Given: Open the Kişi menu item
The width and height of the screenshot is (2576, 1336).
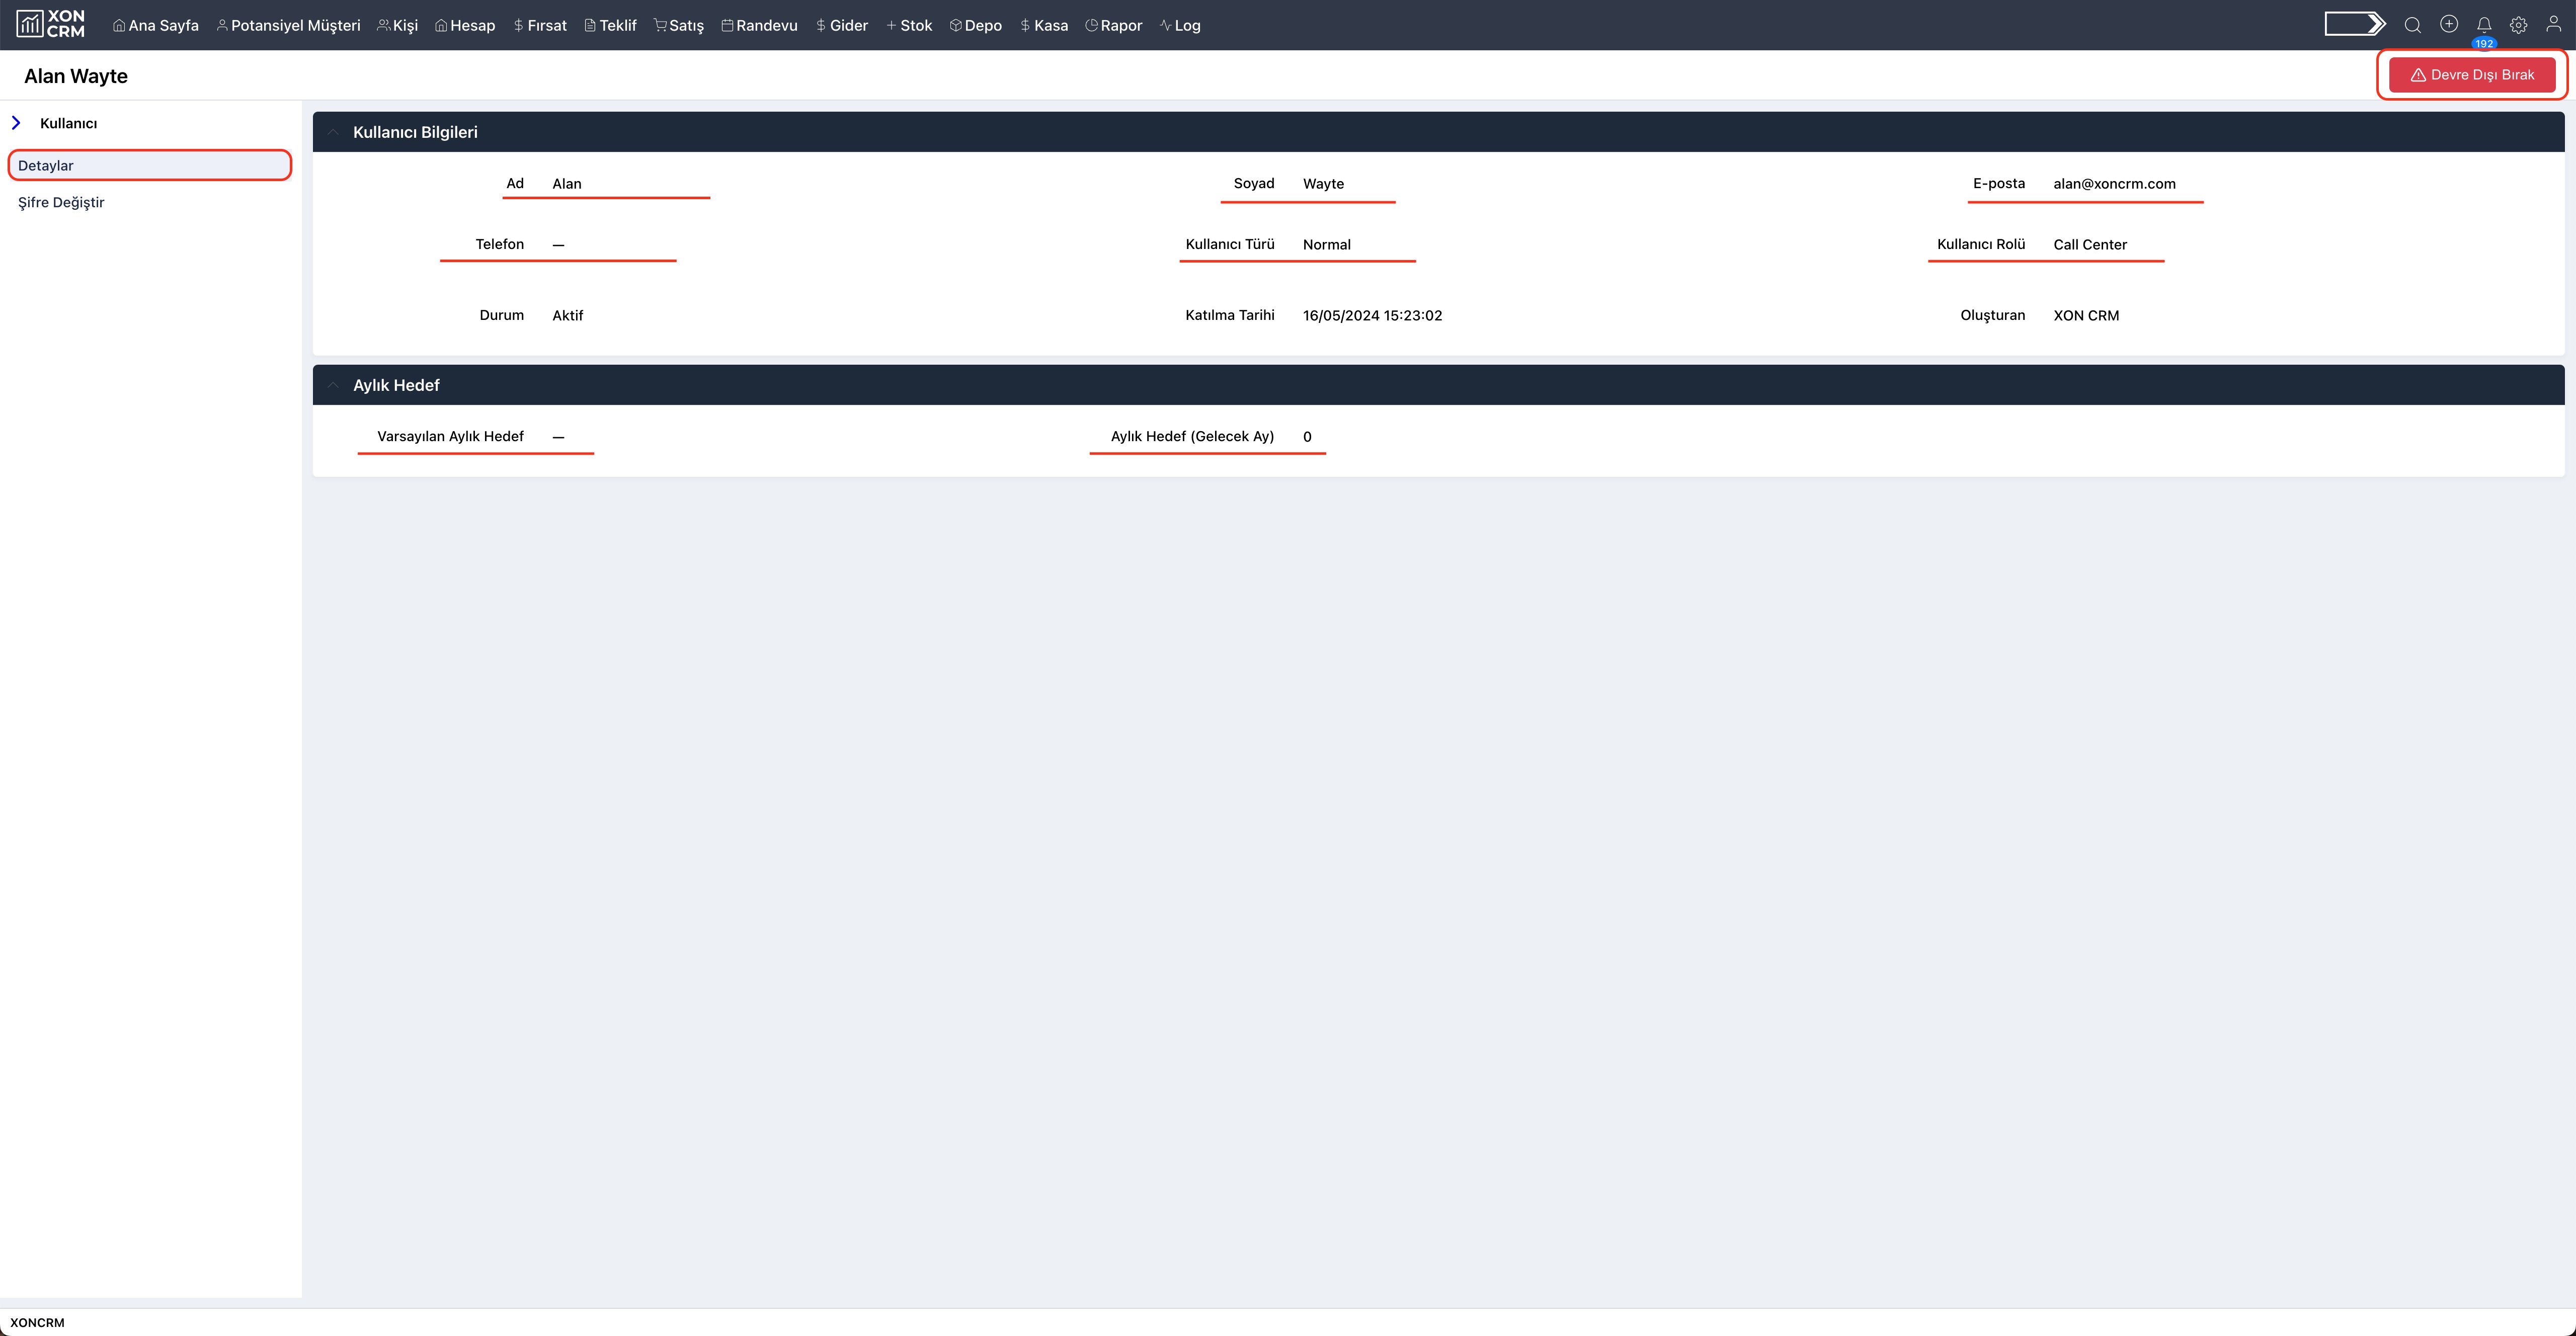Looking at the screenshot, I should click(x=397, y=25).
